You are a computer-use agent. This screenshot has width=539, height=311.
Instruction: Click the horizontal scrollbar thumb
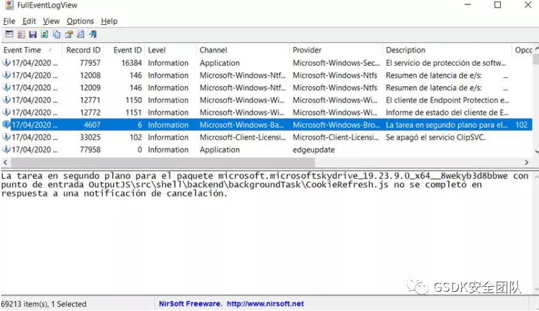tap(163, 162)
